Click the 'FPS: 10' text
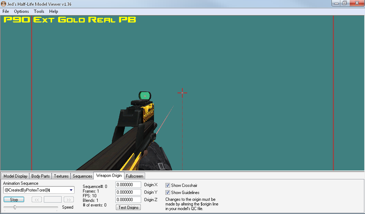The width and height of the screenshot is (365, 214). click(x=89, y=196)
